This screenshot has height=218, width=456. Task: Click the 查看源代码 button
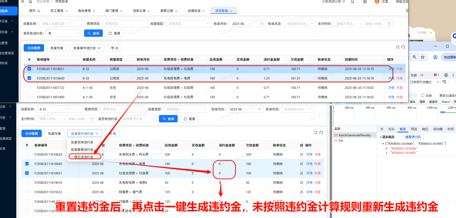pos(413,137)
